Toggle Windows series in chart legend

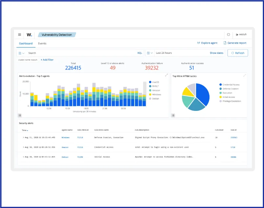[x=156, y=94]
